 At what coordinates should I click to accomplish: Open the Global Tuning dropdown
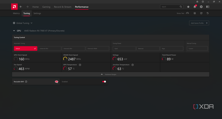[23, 23]
